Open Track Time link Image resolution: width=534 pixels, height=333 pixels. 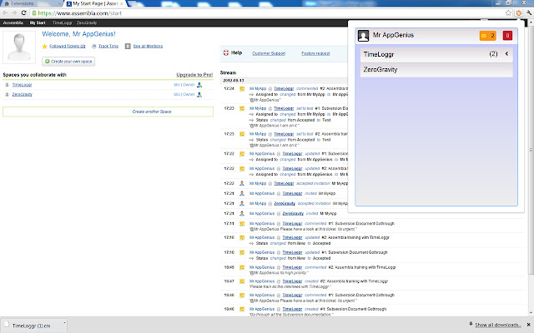pos(108,47)
